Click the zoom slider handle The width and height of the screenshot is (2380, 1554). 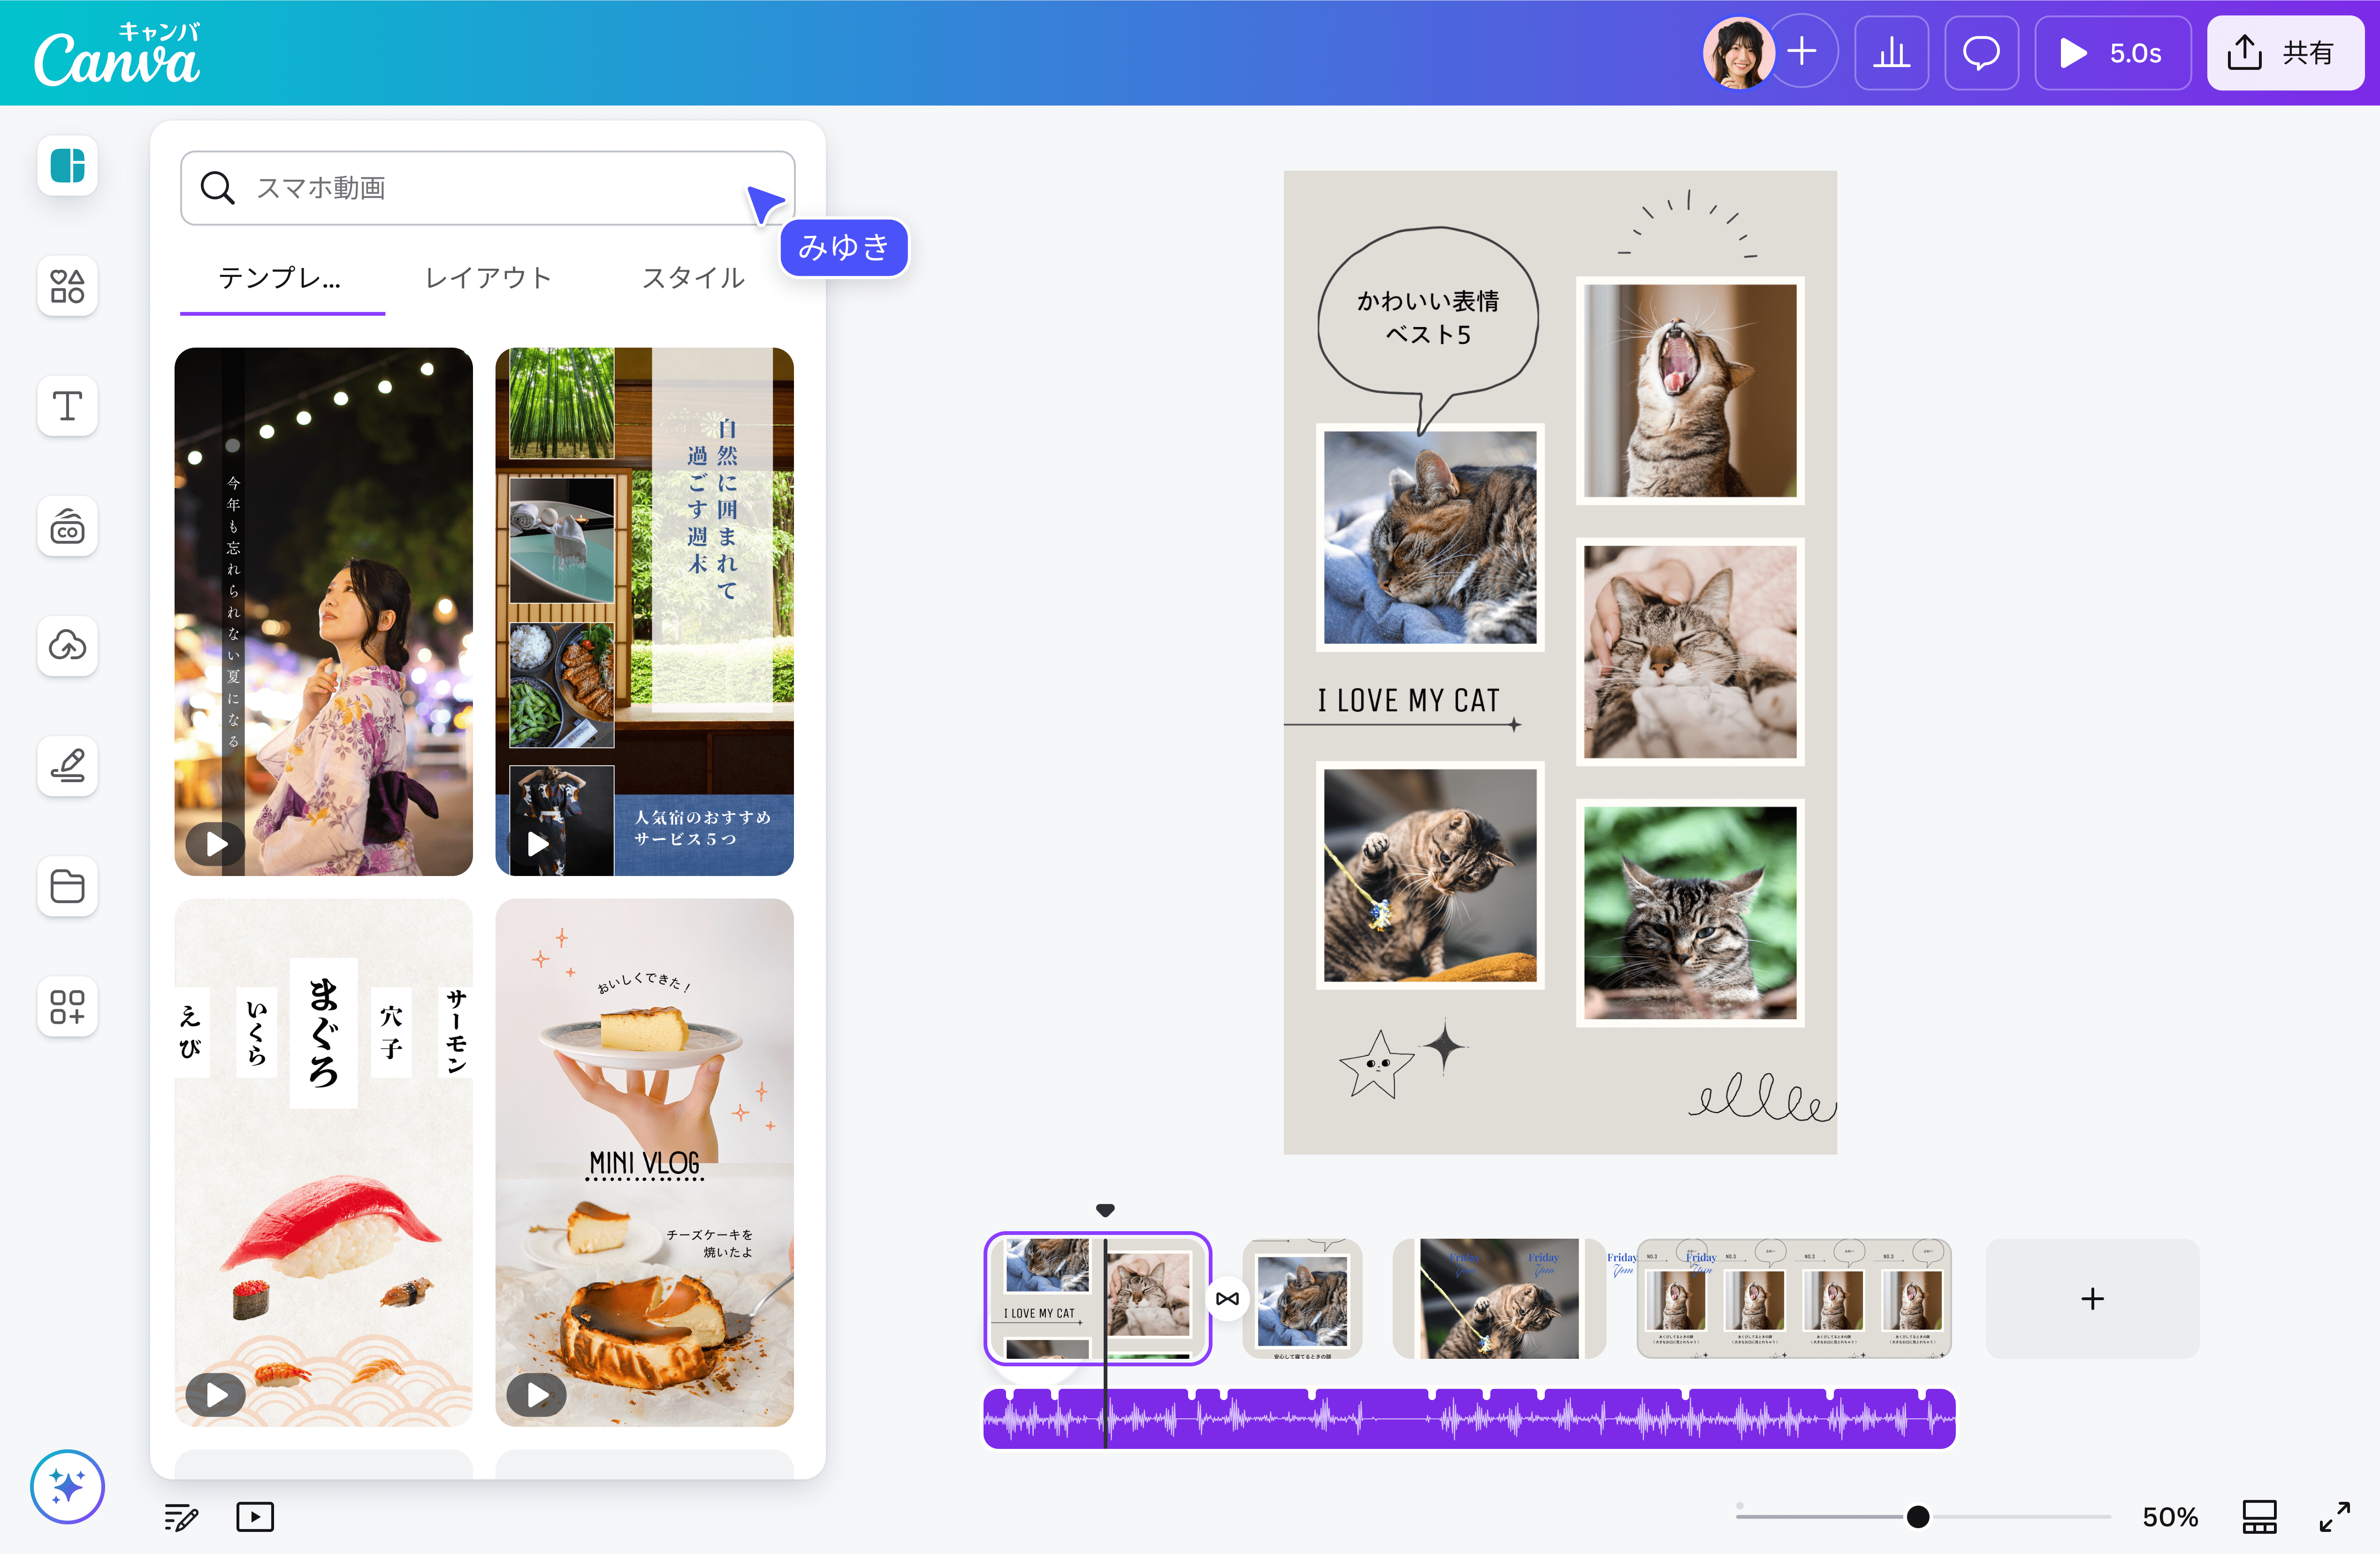click(x=1917, y=1517)
